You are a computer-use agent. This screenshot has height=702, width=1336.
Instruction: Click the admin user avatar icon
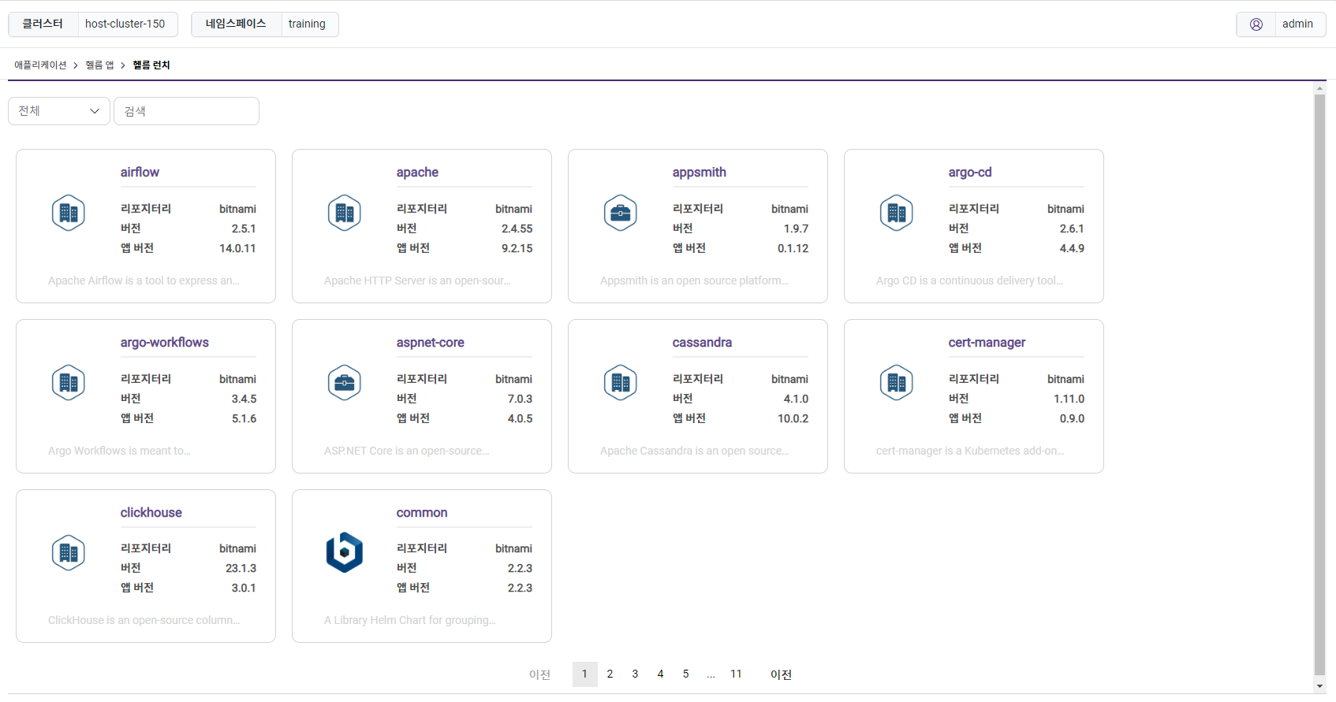[1256, 24]
